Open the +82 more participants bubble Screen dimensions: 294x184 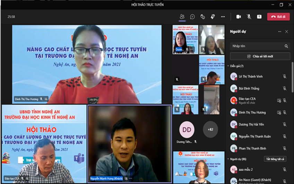pos(210,130)
